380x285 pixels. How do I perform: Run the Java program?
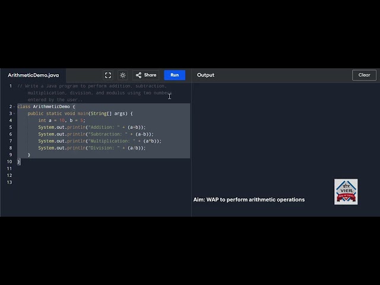click(175, 75)
